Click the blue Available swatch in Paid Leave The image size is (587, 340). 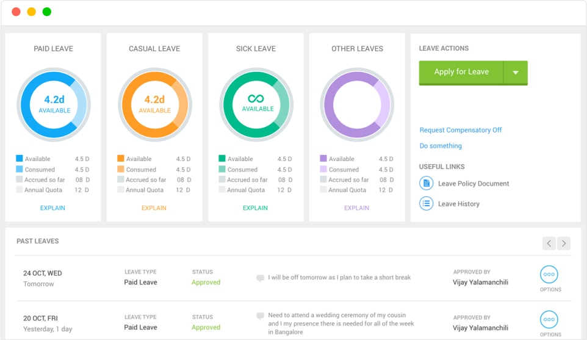point(20,159)
